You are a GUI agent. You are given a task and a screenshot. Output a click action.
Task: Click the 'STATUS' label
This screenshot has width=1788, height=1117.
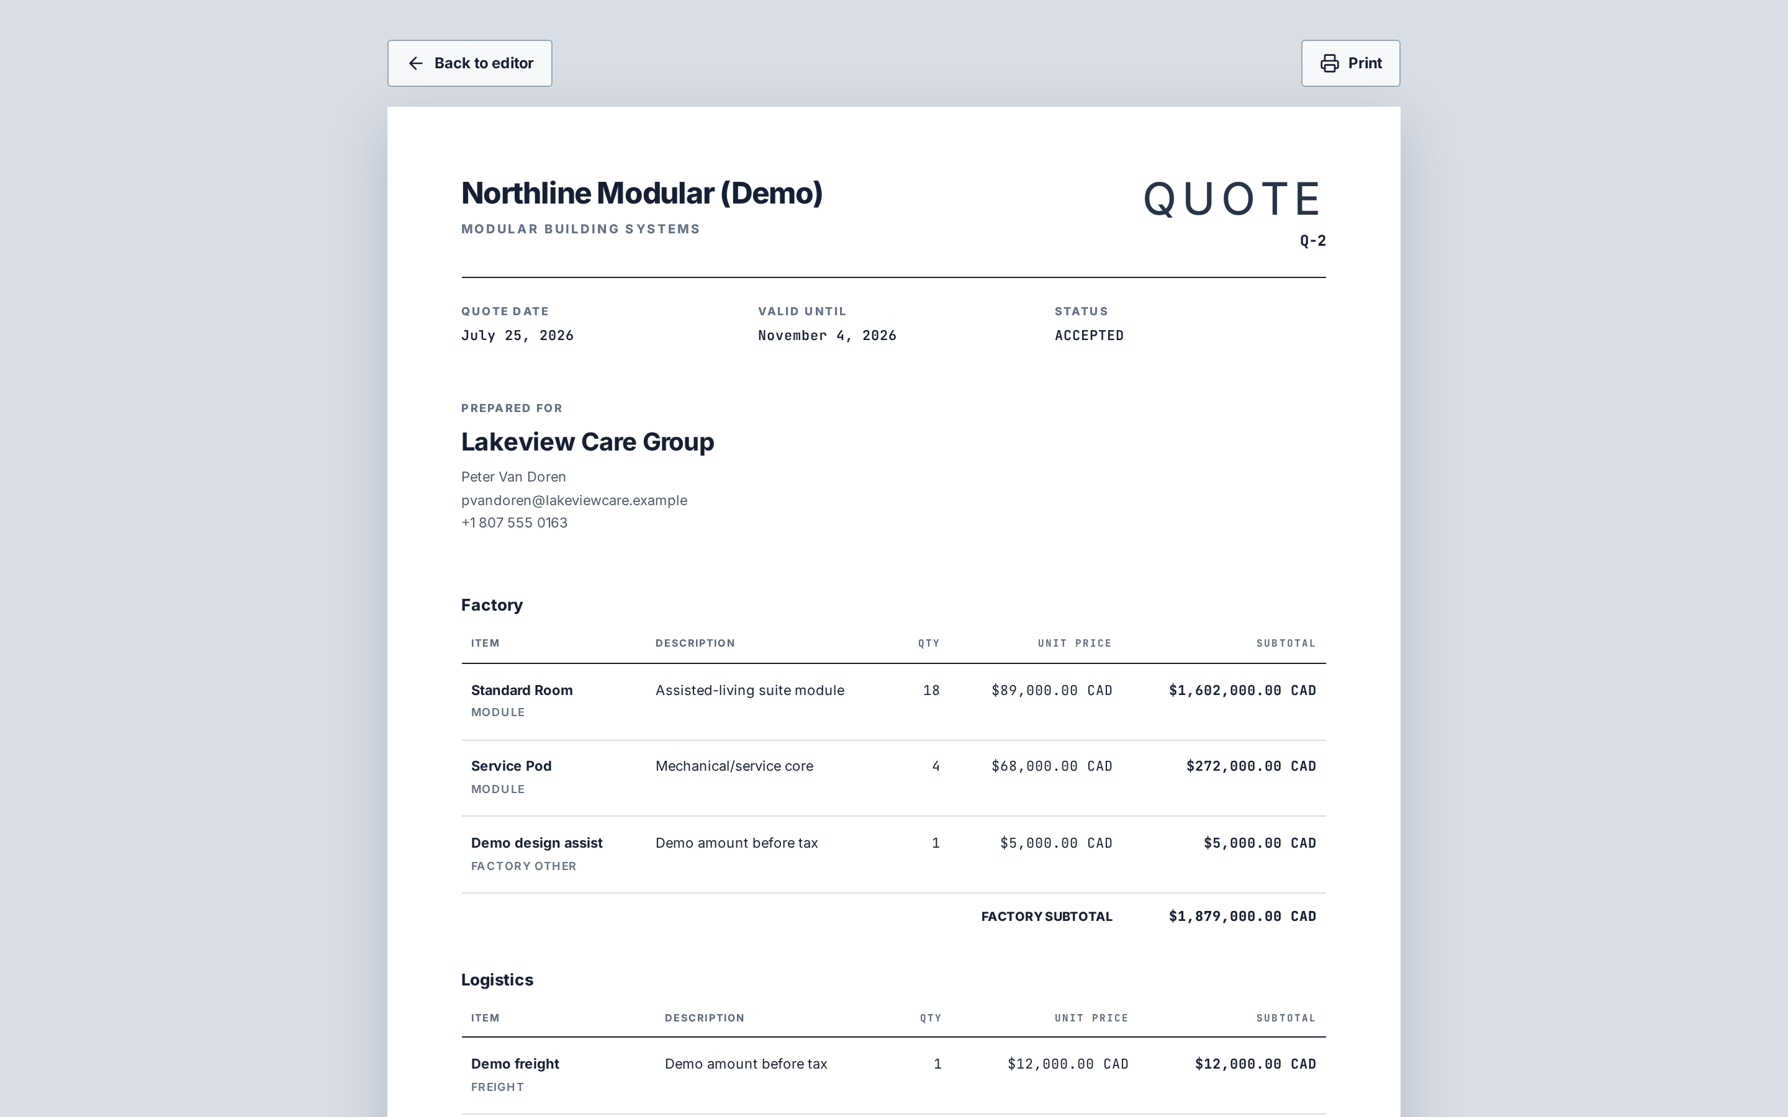(1081, 312)
